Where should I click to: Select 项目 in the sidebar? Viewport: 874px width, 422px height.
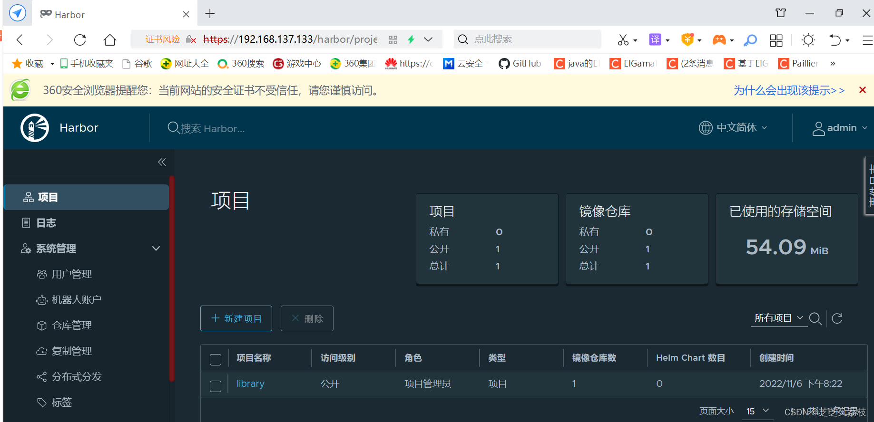click(86, 197)
